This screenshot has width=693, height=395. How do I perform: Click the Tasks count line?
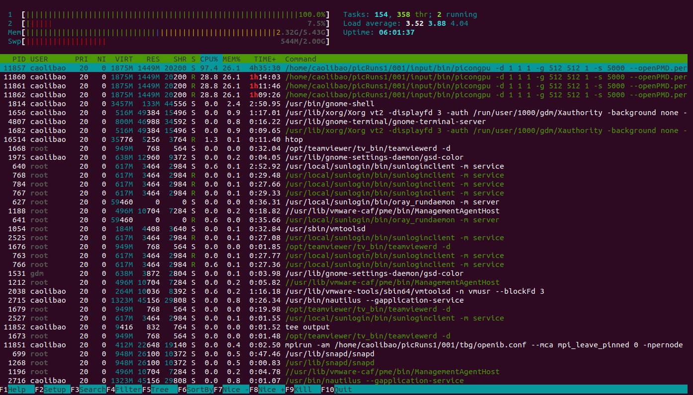point(410,14)
